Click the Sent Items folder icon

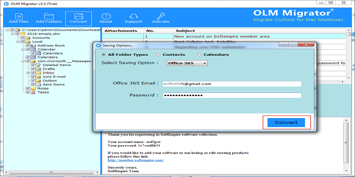coord(39,85)
